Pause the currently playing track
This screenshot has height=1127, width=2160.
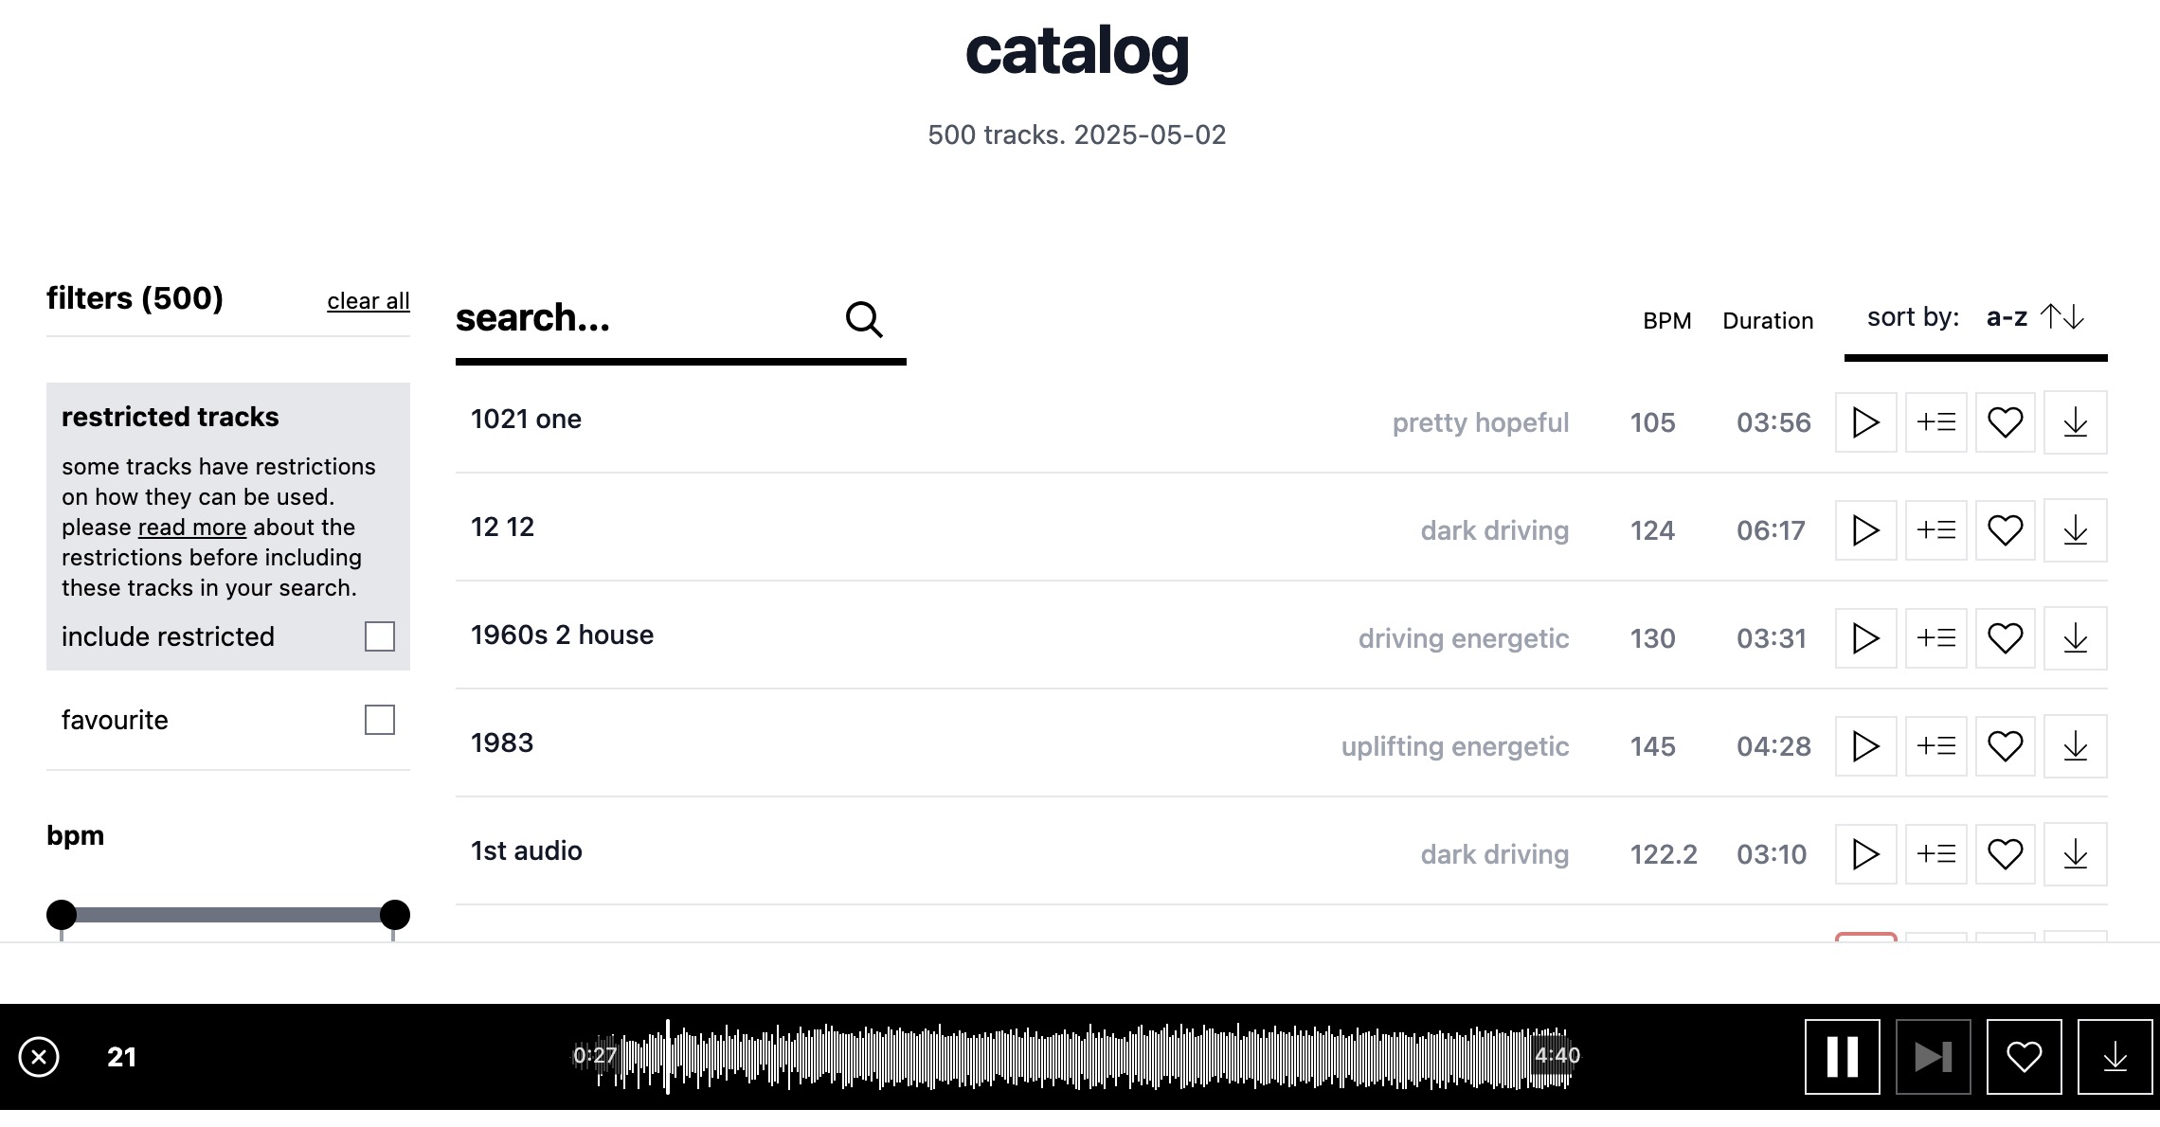[x=1842, y=1057]
